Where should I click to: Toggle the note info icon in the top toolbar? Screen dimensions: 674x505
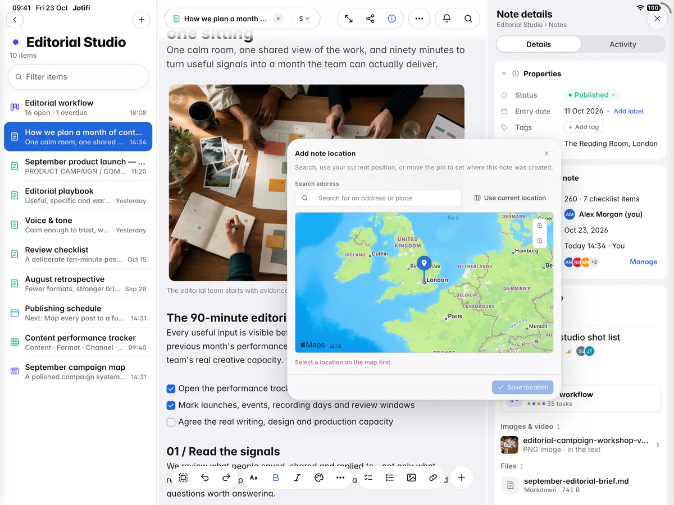click(x=391, y=19)
